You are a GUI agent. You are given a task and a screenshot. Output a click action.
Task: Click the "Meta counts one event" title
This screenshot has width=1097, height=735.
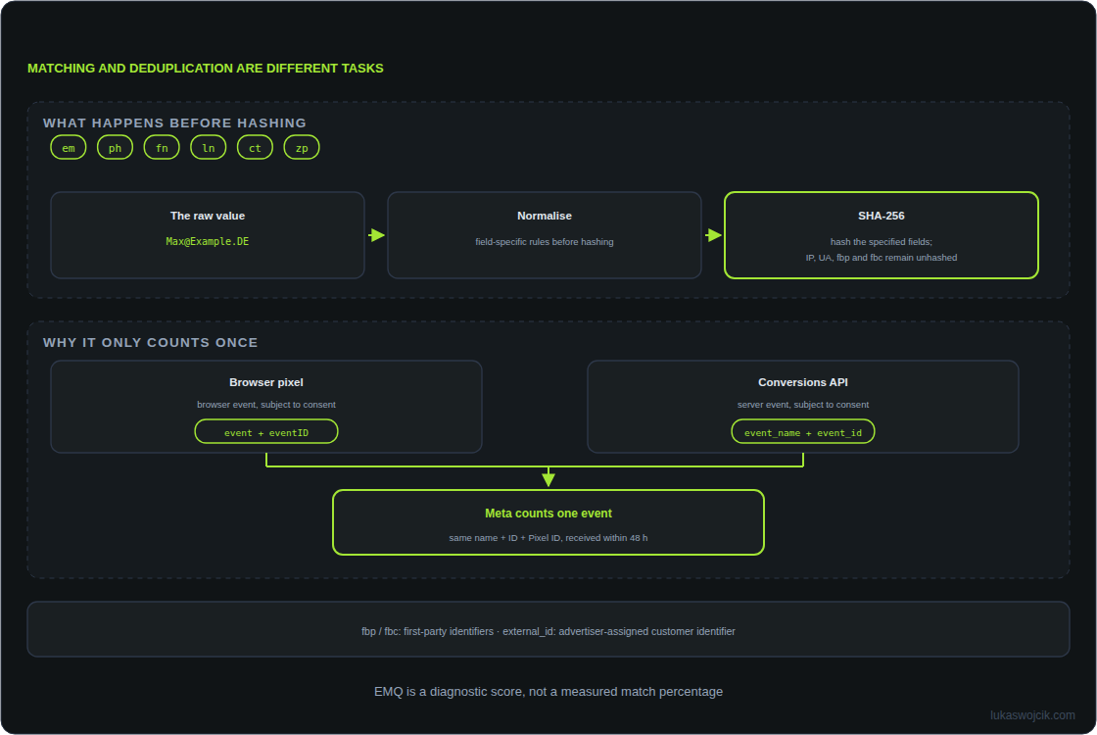548,514
